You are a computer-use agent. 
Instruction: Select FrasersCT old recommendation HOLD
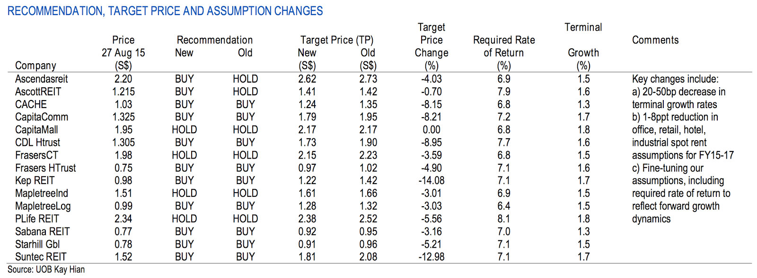click(245, 155)
